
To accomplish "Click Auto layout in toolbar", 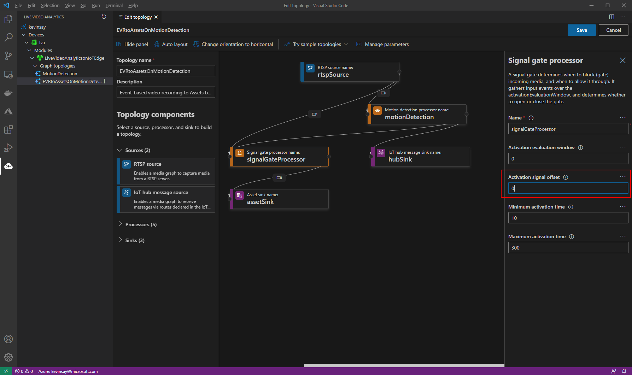I will [x=171, y=44].
